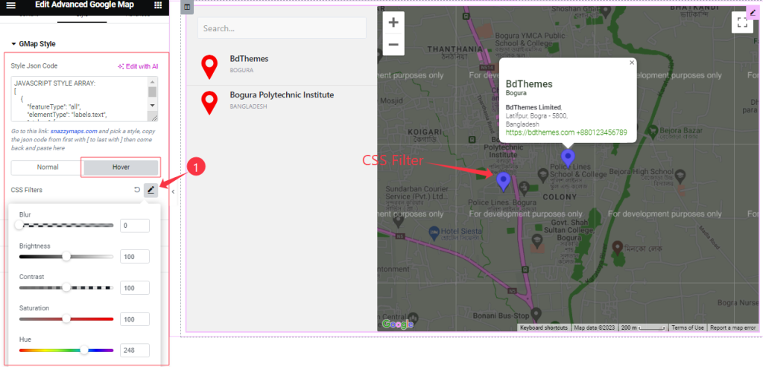Click the Contrast slider handle

click(x=66, y=287)
